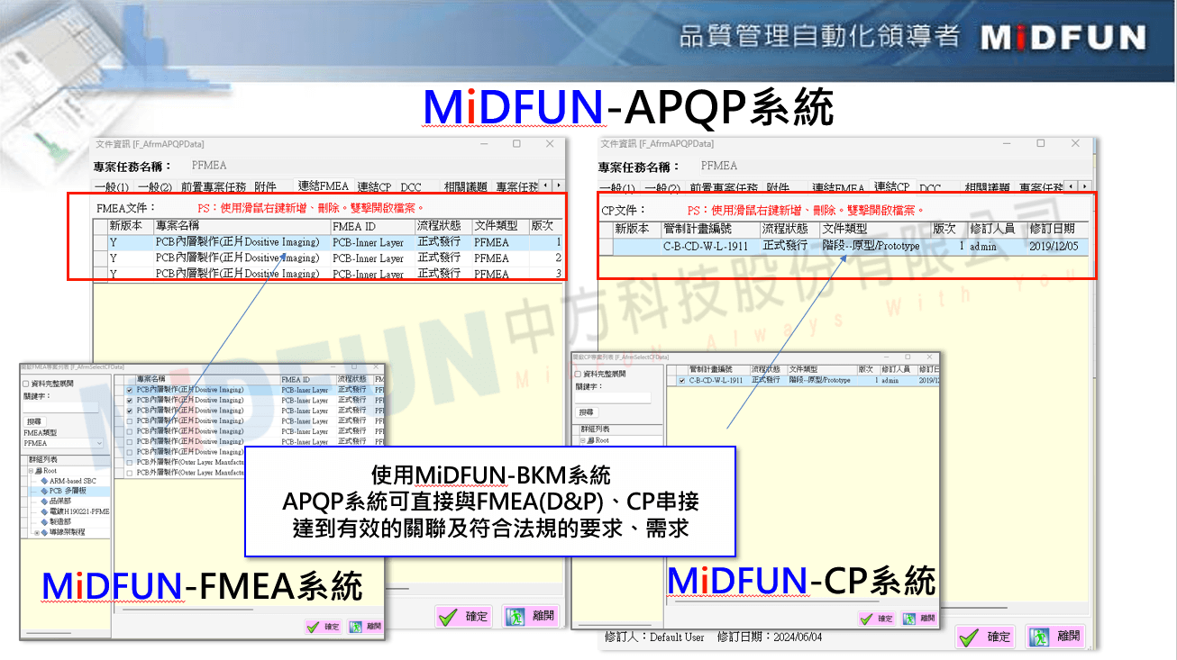Collapse Root node in FMEA group tree
Image resolution: width=1177 pixels, height=660 pixels.
(x=30, y=471)
